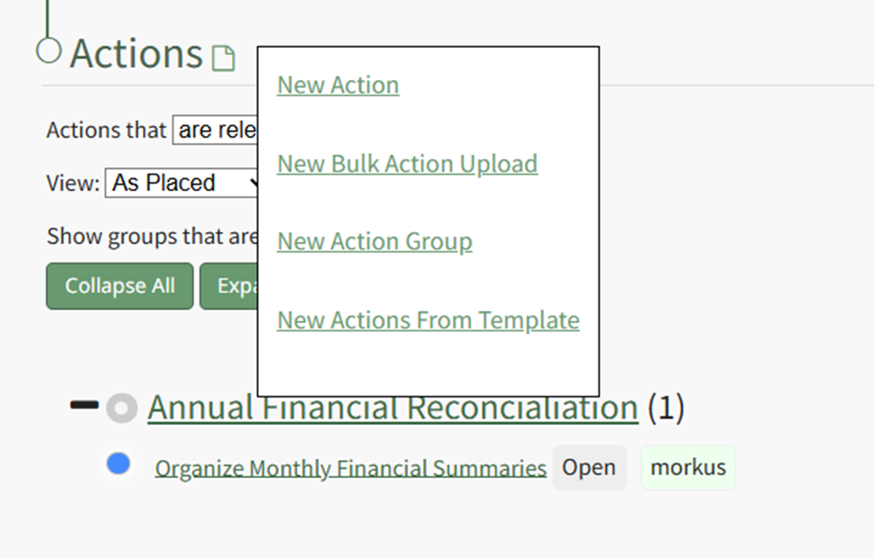Click the gray ring icon beside Annual Financial Reconciliation
Image resolution: width=874 pixels, height=558 pixels.
(121, 408)
